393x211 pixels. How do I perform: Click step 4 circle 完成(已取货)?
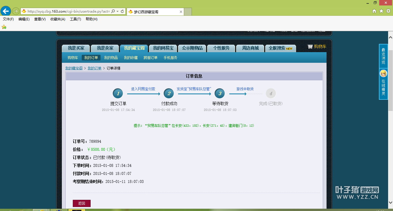tap(271, 93)
